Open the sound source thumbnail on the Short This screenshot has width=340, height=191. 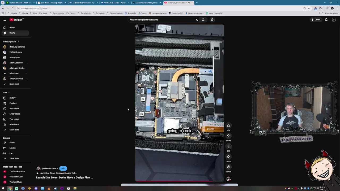[228, 179]
